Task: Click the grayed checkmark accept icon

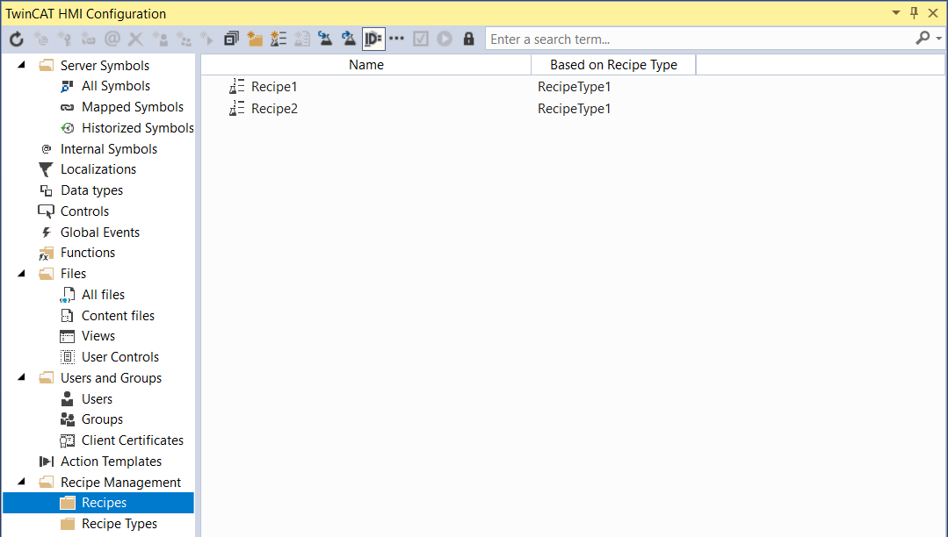Action: point(421,39)
